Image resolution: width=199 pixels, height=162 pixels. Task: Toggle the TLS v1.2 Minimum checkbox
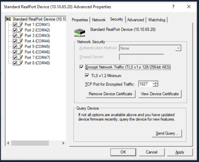(x=87, y=75)
